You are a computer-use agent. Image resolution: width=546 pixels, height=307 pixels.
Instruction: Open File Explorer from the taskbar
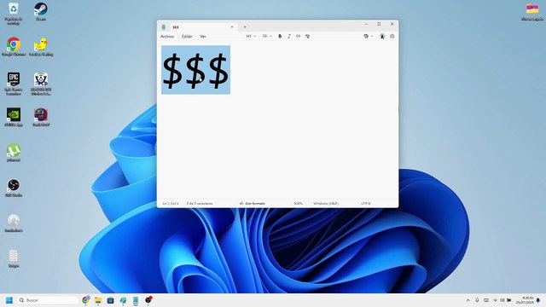coord(98,300)
